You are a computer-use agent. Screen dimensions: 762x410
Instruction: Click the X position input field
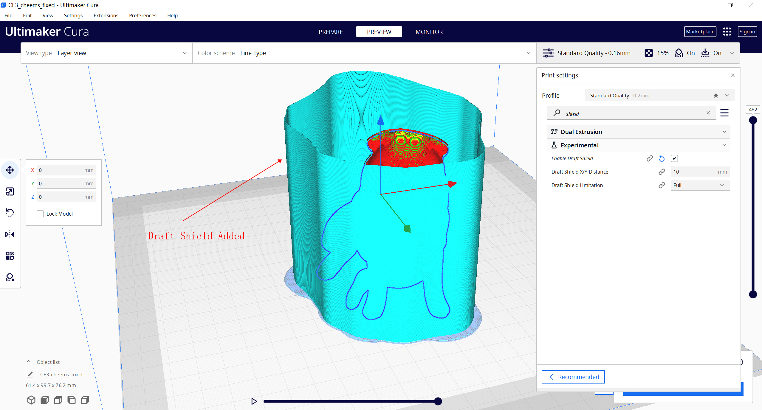pos(66,170)
